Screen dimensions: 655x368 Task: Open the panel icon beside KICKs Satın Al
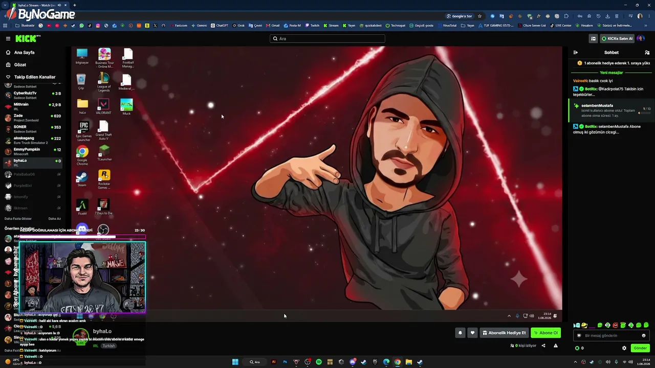[x=593, y=38]
